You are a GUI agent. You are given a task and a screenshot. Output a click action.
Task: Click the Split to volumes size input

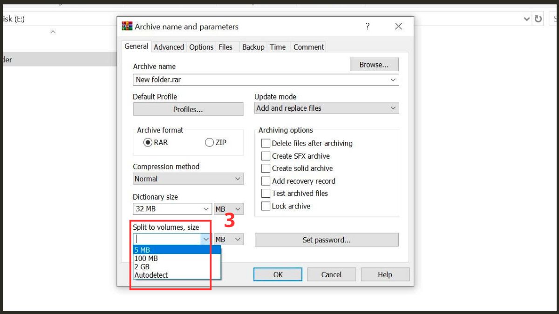coord(167,239)
